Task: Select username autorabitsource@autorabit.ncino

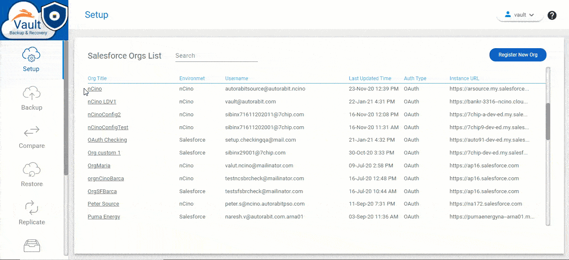Action: (x=265, y=89)
